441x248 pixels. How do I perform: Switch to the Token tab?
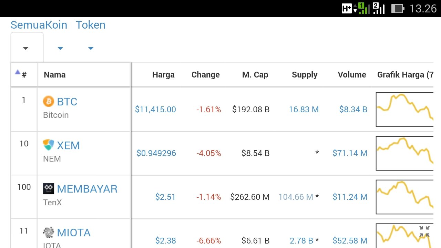point(91,25)
